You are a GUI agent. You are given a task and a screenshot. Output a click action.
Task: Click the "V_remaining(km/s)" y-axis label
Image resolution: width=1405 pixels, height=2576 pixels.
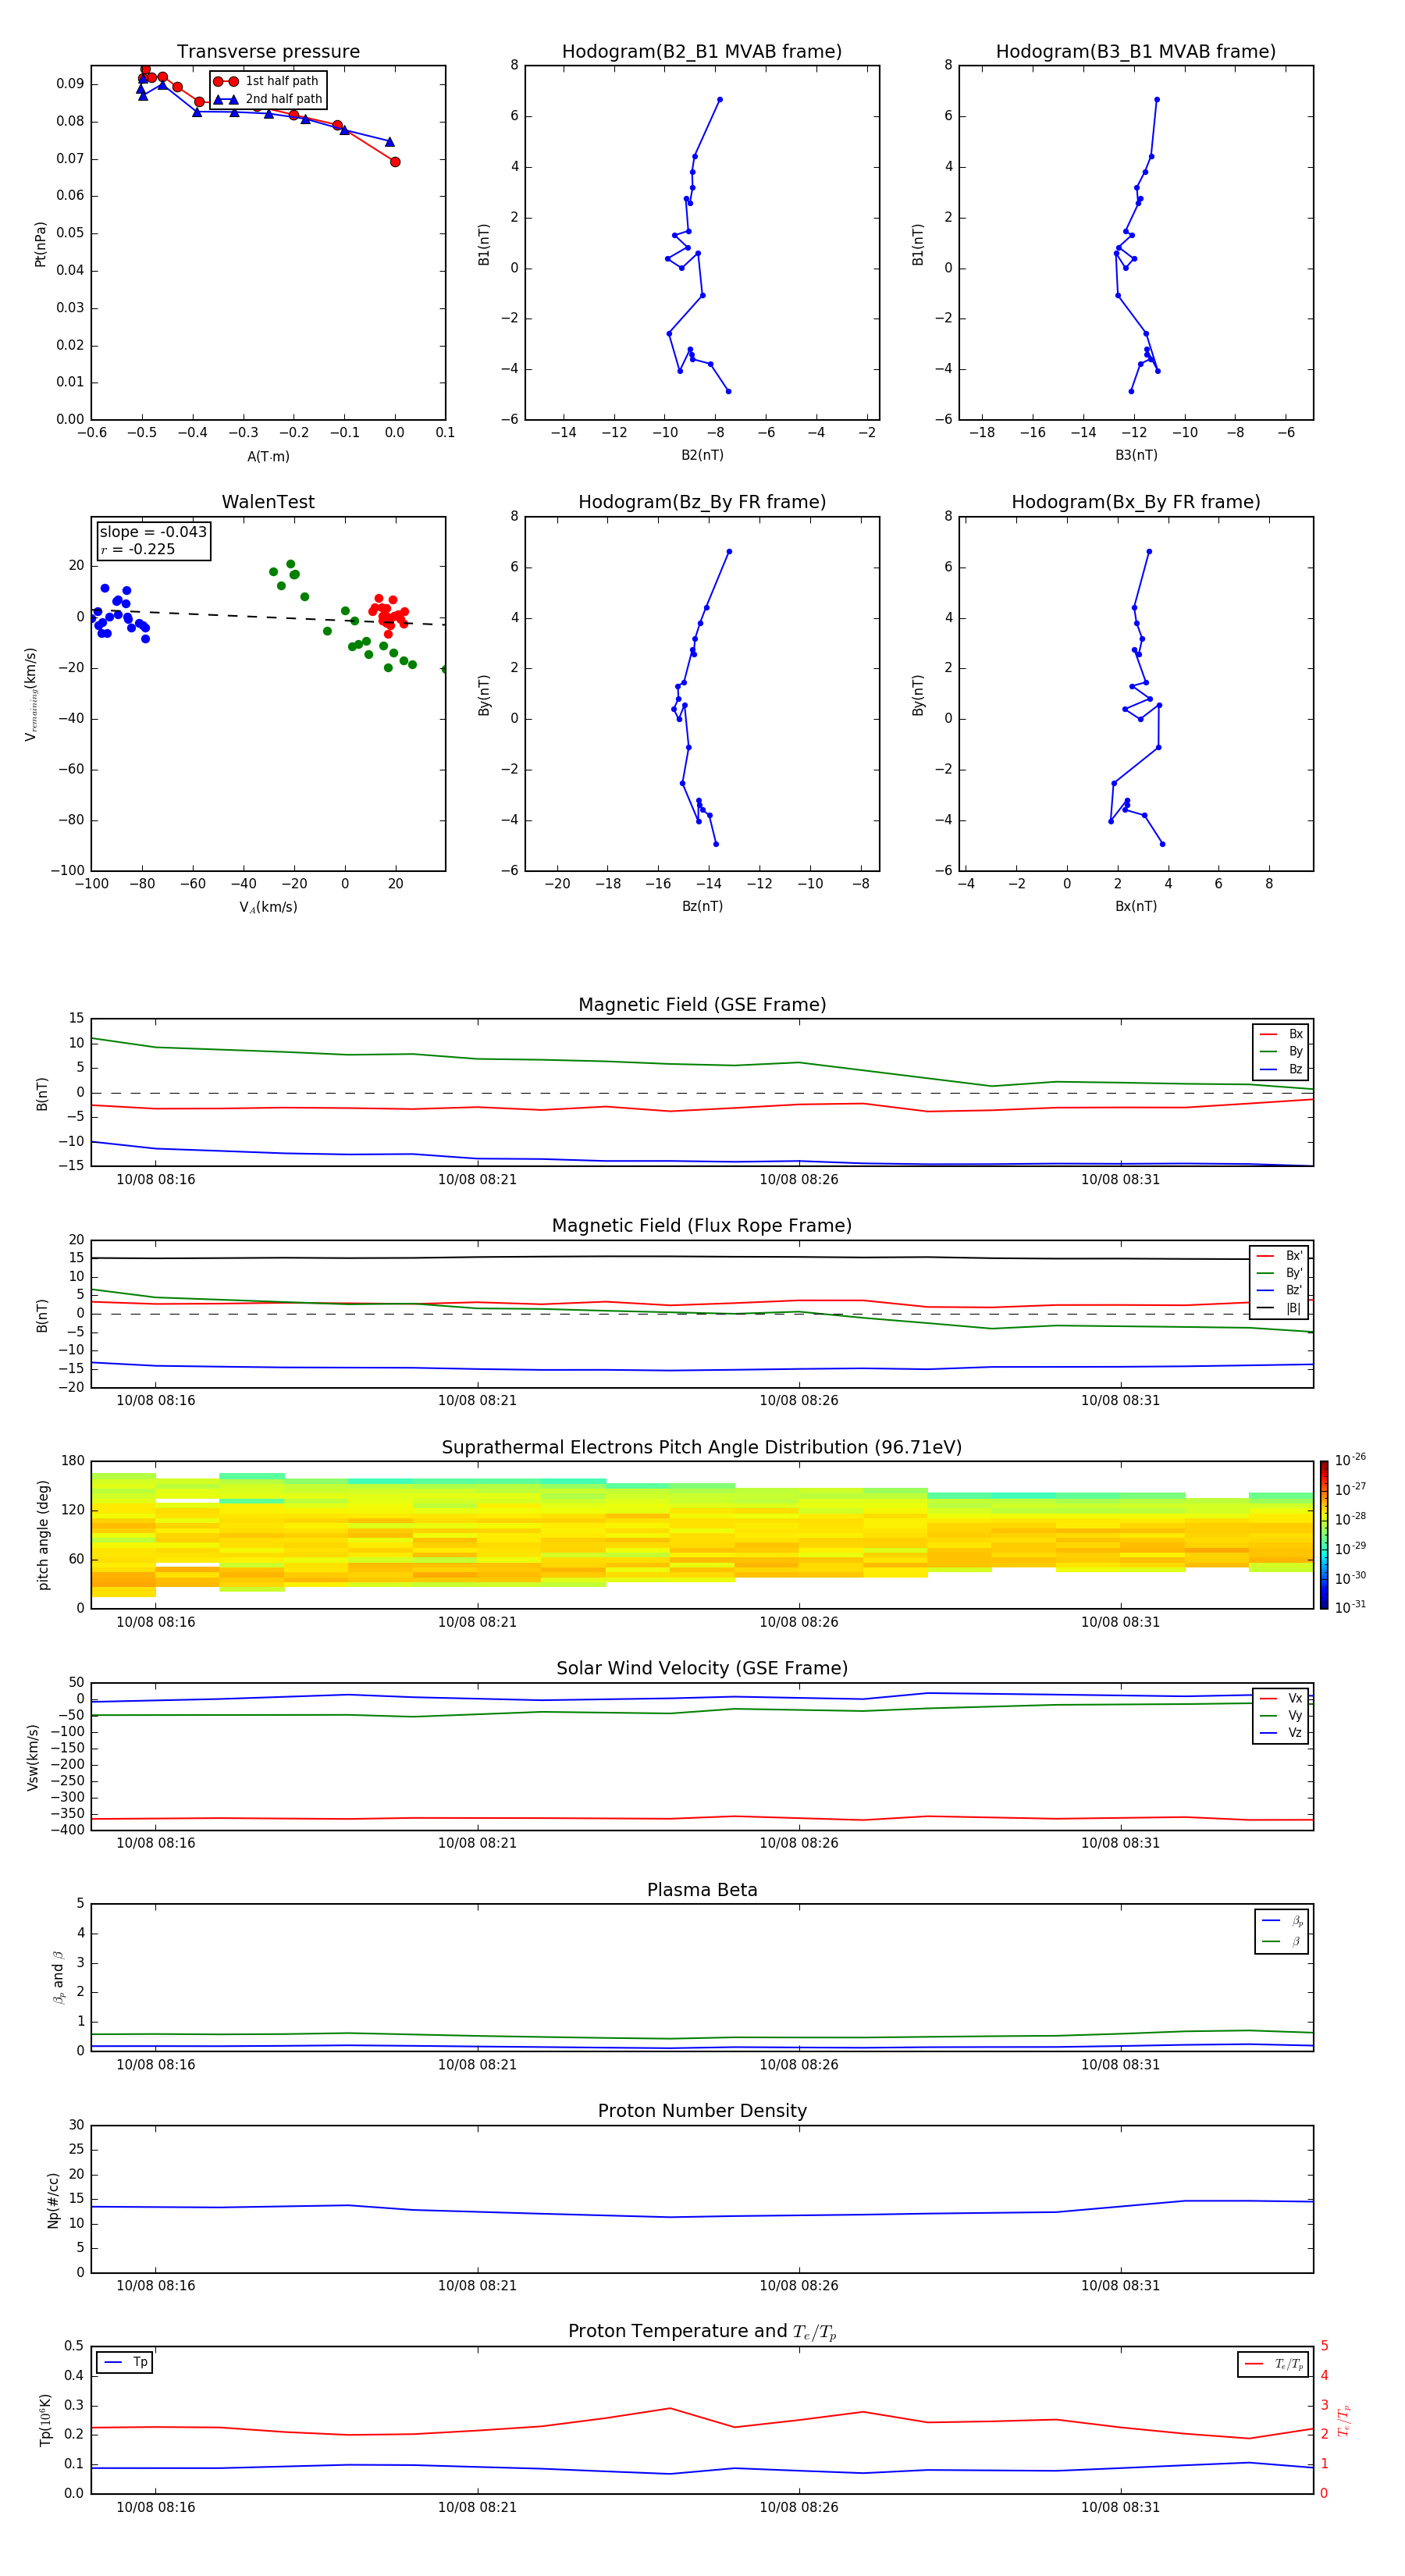[31, 694]
